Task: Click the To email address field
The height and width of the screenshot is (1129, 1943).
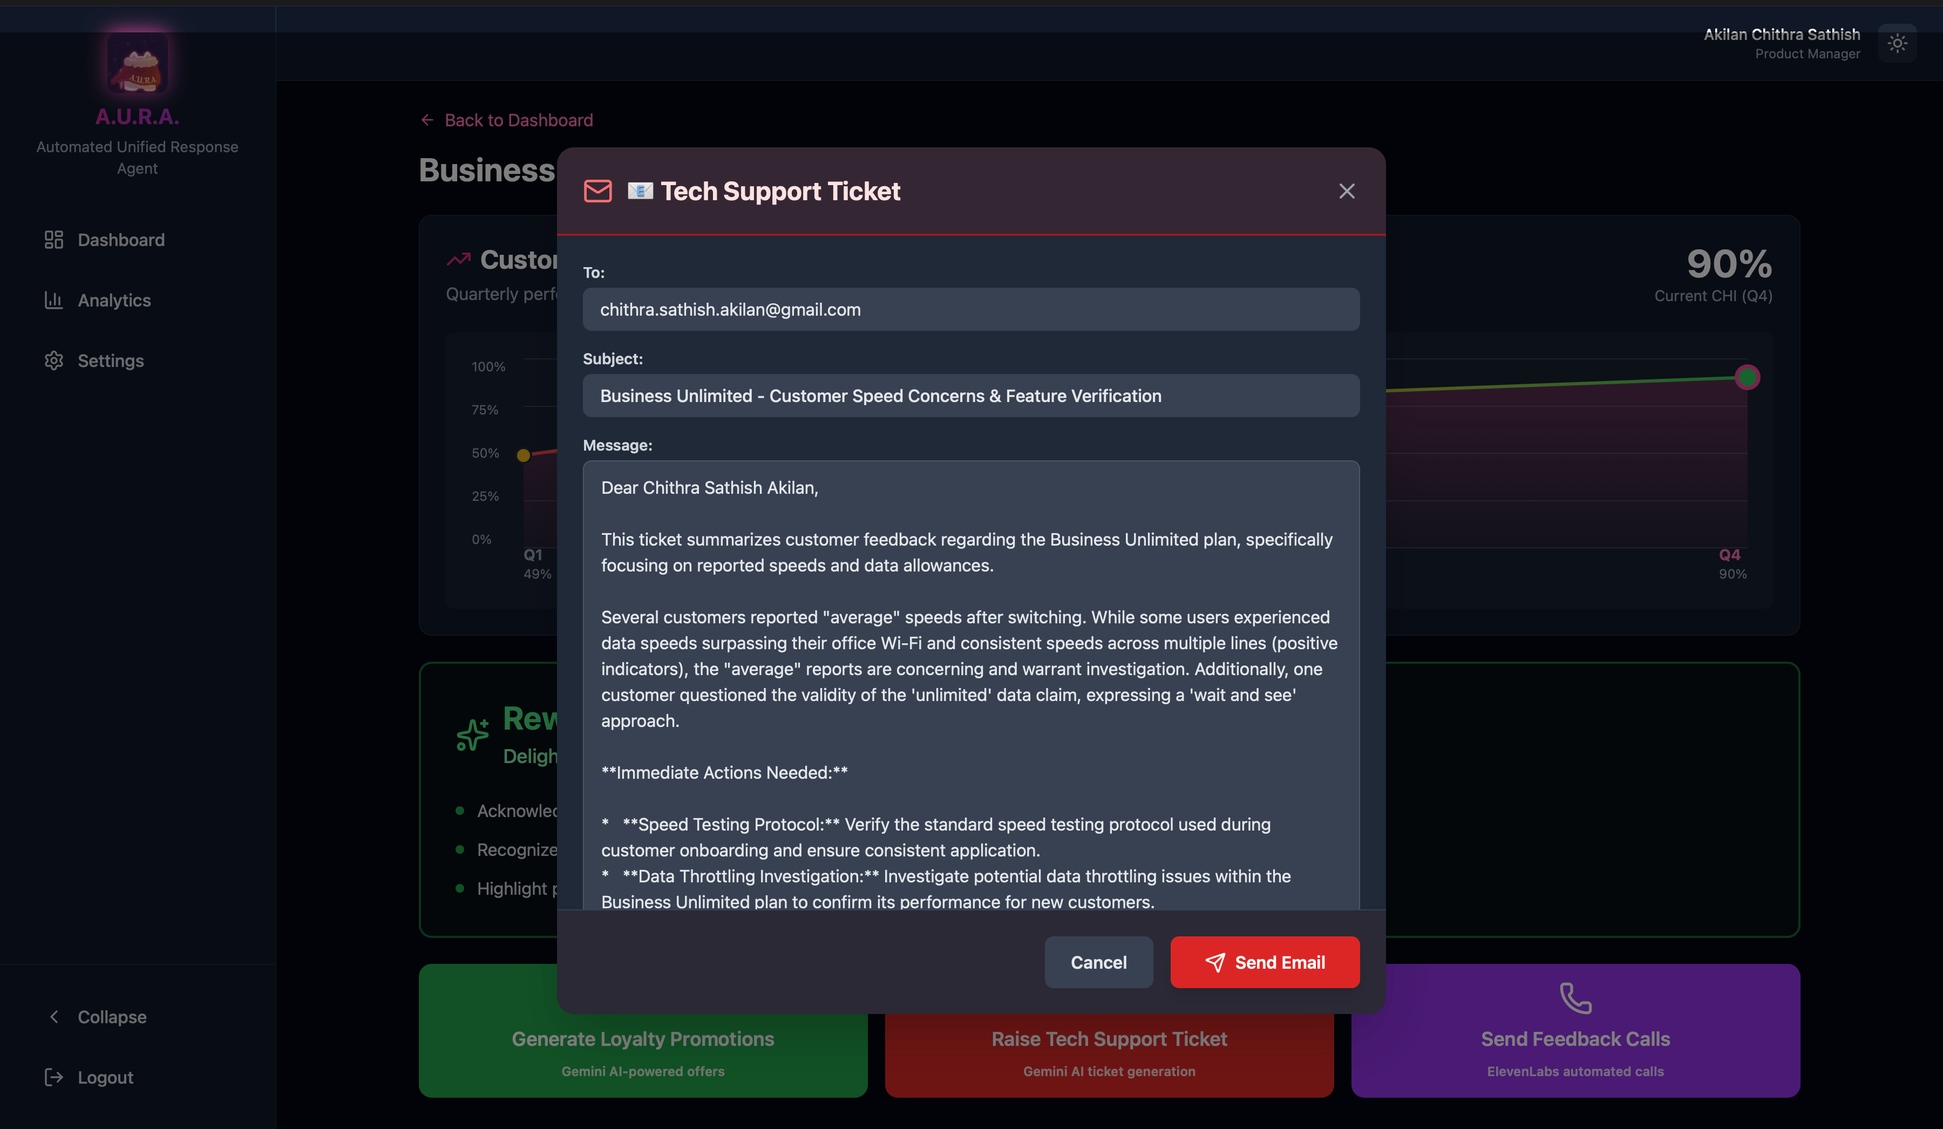Action: pos(970,309)
